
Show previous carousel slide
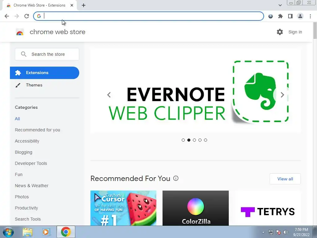click(109, 95)
